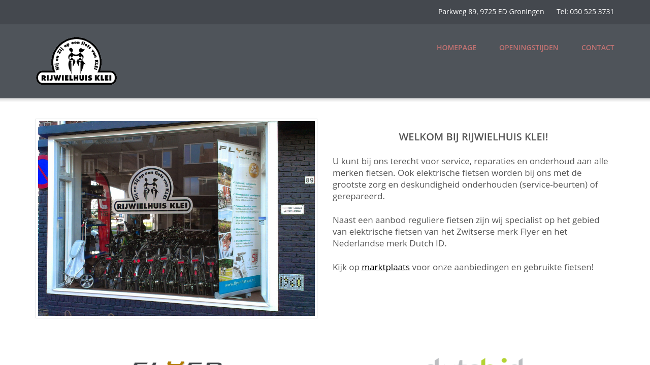Viewport: 650px width, 365px height.
Task: Open the Homepage menu item
Action: click(456, 48)
